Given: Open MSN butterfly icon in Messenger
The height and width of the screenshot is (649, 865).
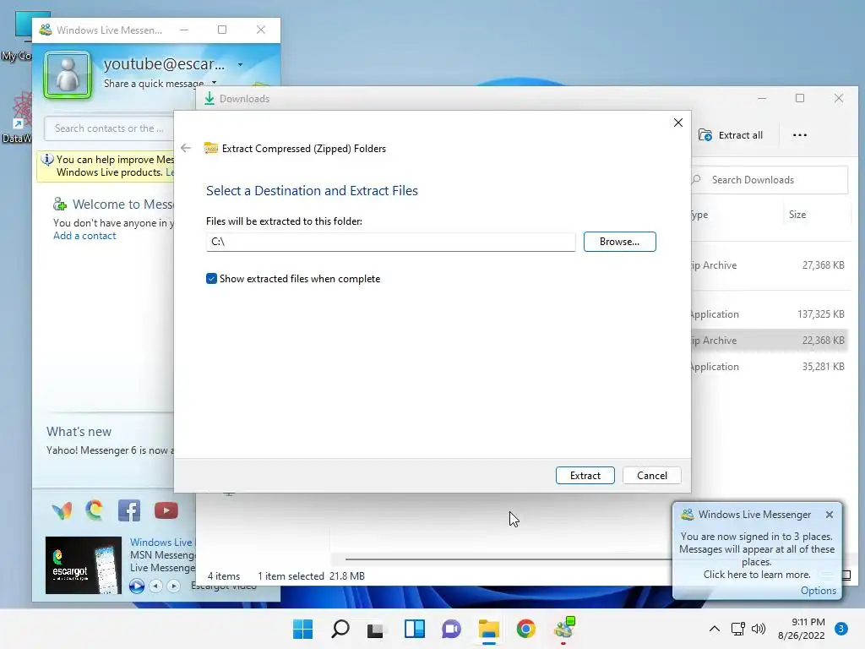Looking at the screenshot, I should [x=62, y=510].
